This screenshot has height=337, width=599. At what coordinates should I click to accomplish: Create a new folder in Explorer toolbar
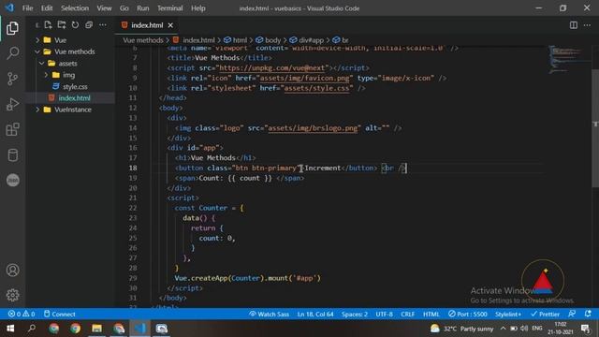(x=62, y=25)
